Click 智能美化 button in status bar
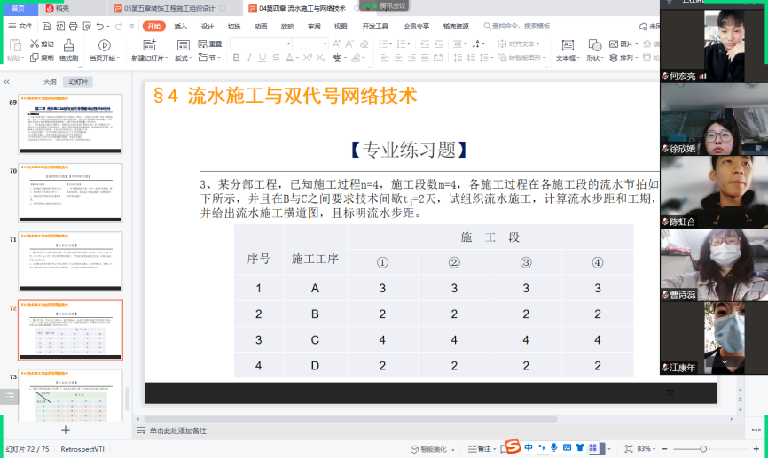768x458 pixels. [x=429, y=449]
